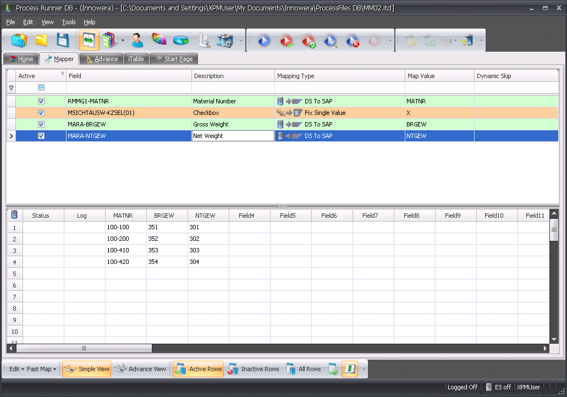Open the Edit menu
This screenshot has height=397, width=567.
[28, 22]
